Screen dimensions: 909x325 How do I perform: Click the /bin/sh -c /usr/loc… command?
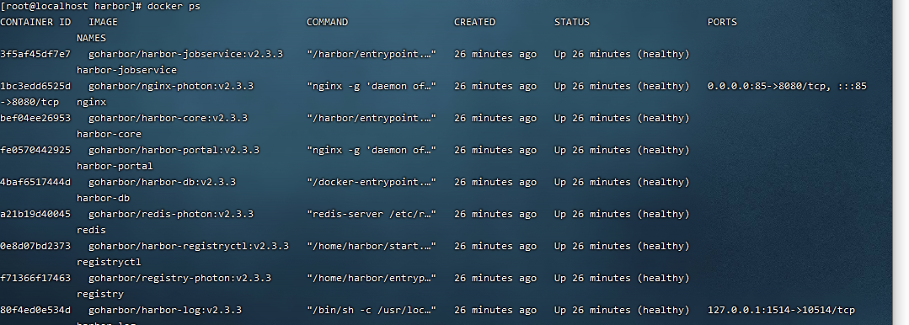point(372,310)
